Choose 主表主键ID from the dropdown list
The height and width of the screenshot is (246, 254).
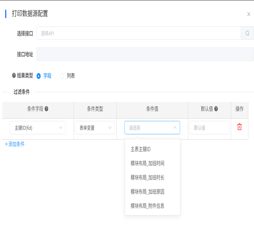click(x=141, y=149)
